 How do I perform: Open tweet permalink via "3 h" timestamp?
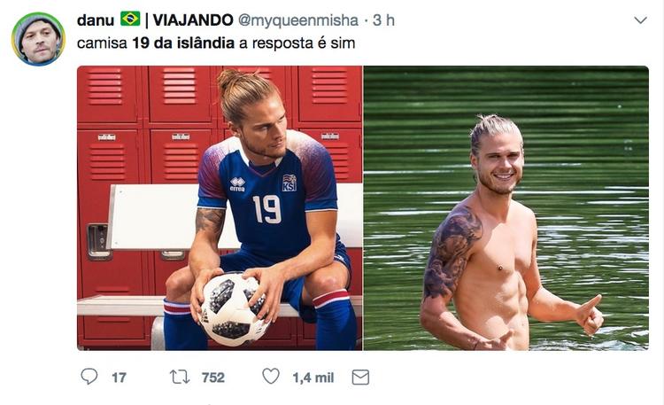coord(383,19)
